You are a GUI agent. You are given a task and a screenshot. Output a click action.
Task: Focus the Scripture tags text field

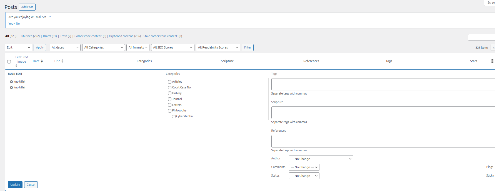click(383, 113)
